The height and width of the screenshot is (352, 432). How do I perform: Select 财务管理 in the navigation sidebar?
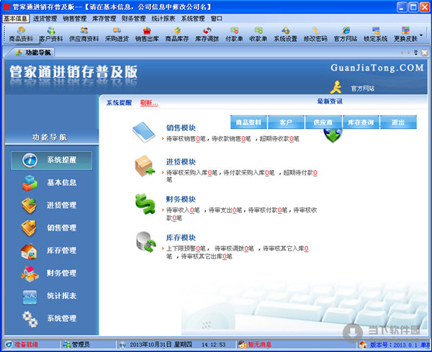50,274
